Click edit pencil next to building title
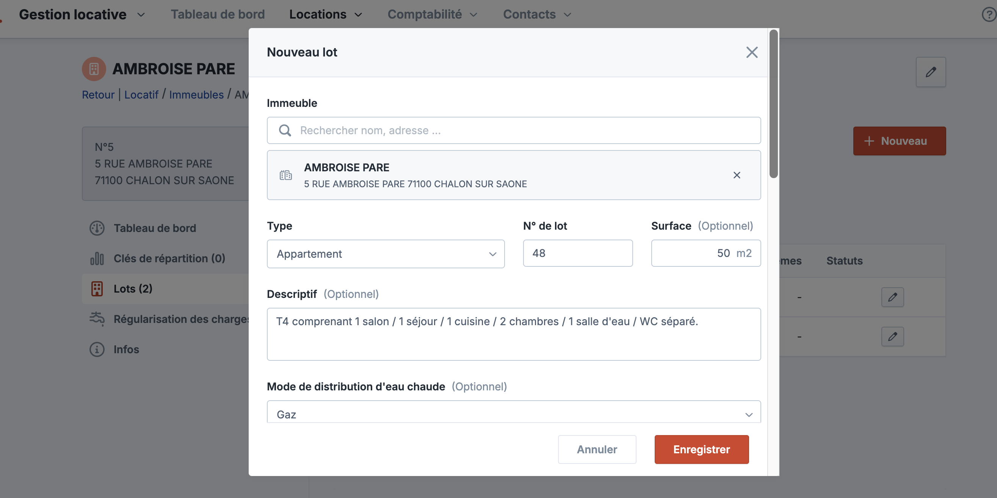Viewport: 997px width, 498px height. coord(930,72)
